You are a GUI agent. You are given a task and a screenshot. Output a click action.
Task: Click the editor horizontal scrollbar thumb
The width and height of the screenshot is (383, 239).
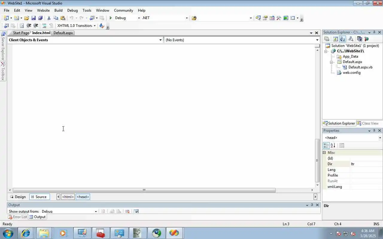(x=144, y=190)
